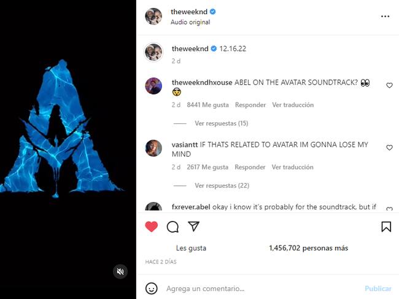Screen dimensions: 399x299
Task: Open the emoji picker smiley icon
Action: 152,289
